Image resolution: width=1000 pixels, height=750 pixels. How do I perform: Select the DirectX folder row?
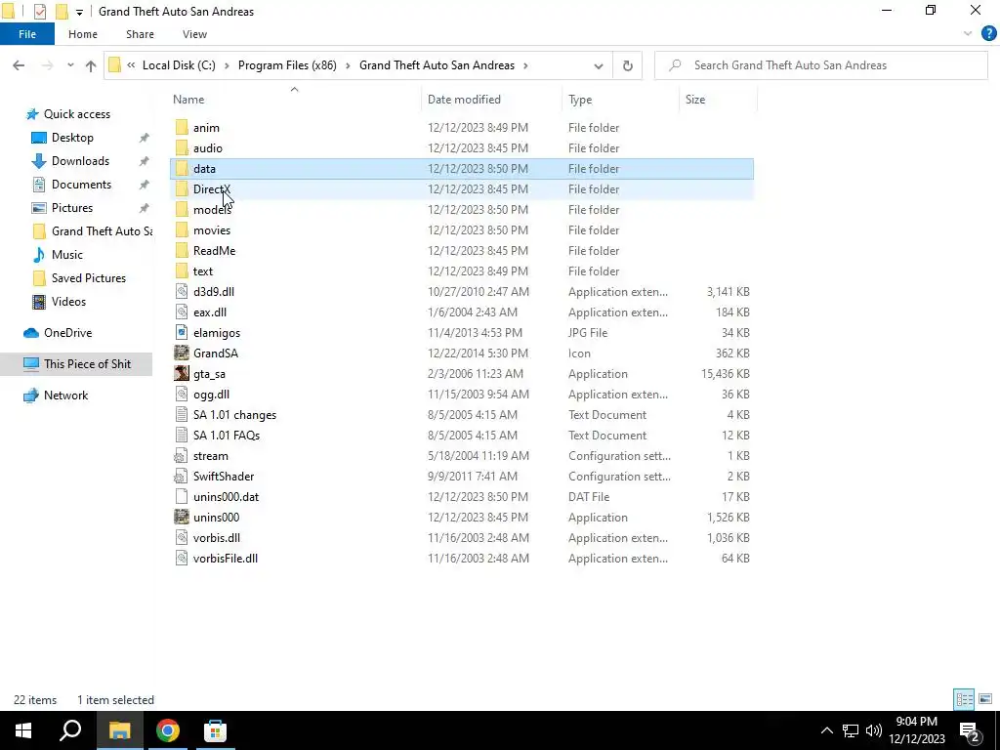point(462,189)
